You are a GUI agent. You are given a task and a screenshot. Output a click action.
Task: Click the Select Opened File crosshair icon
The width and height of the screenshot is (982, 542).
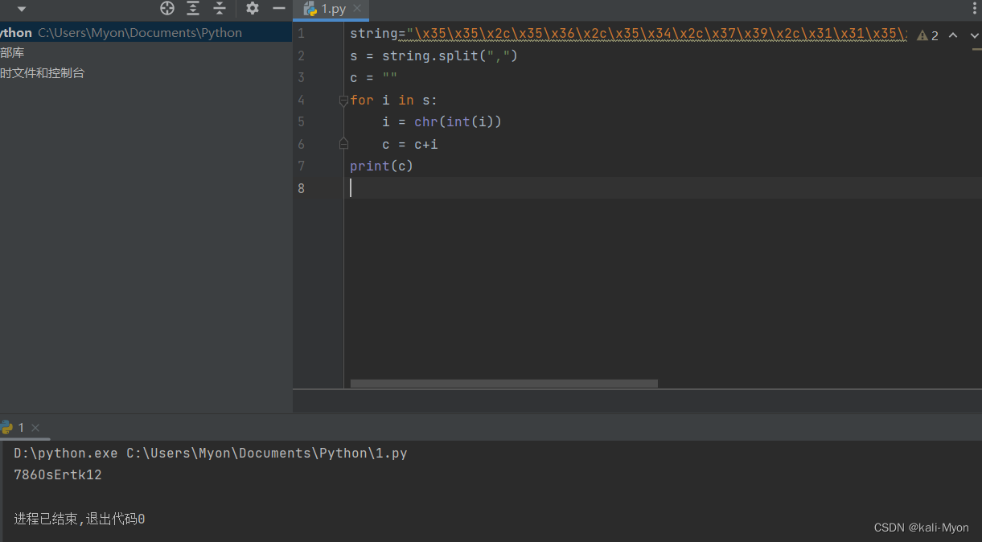click(x=166, y=8)
